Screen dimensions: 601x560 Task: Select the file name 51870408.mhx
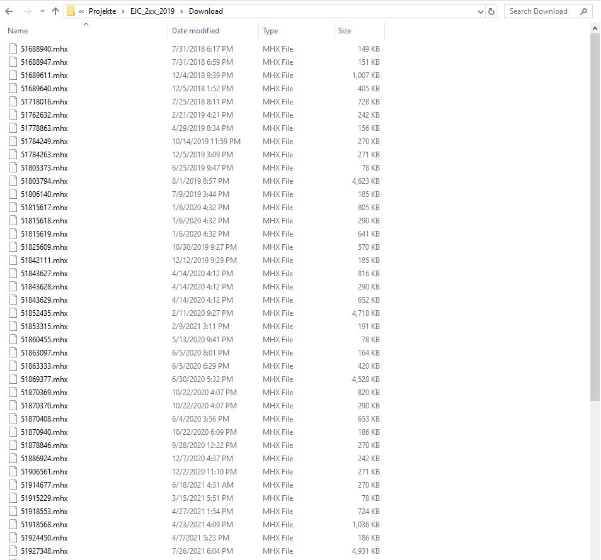coord(44,419)
